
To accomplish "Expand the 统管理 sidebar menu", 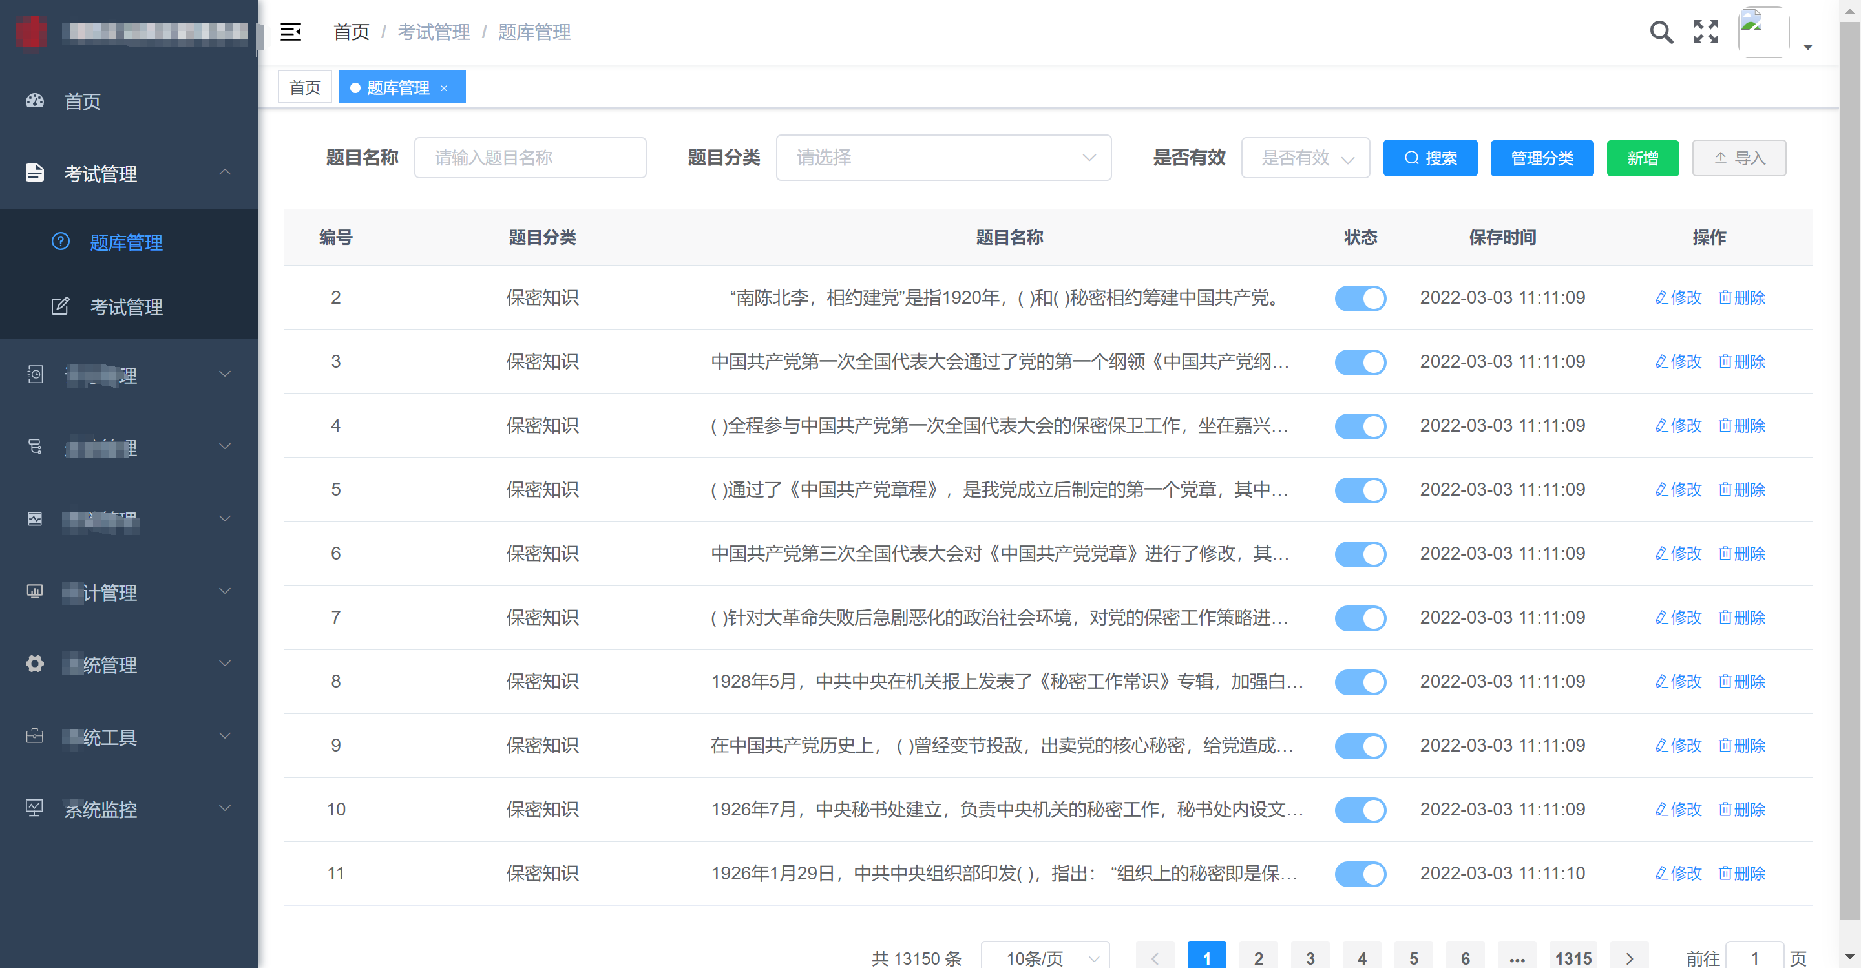I will pyautogui.click(x=129, y=664).
